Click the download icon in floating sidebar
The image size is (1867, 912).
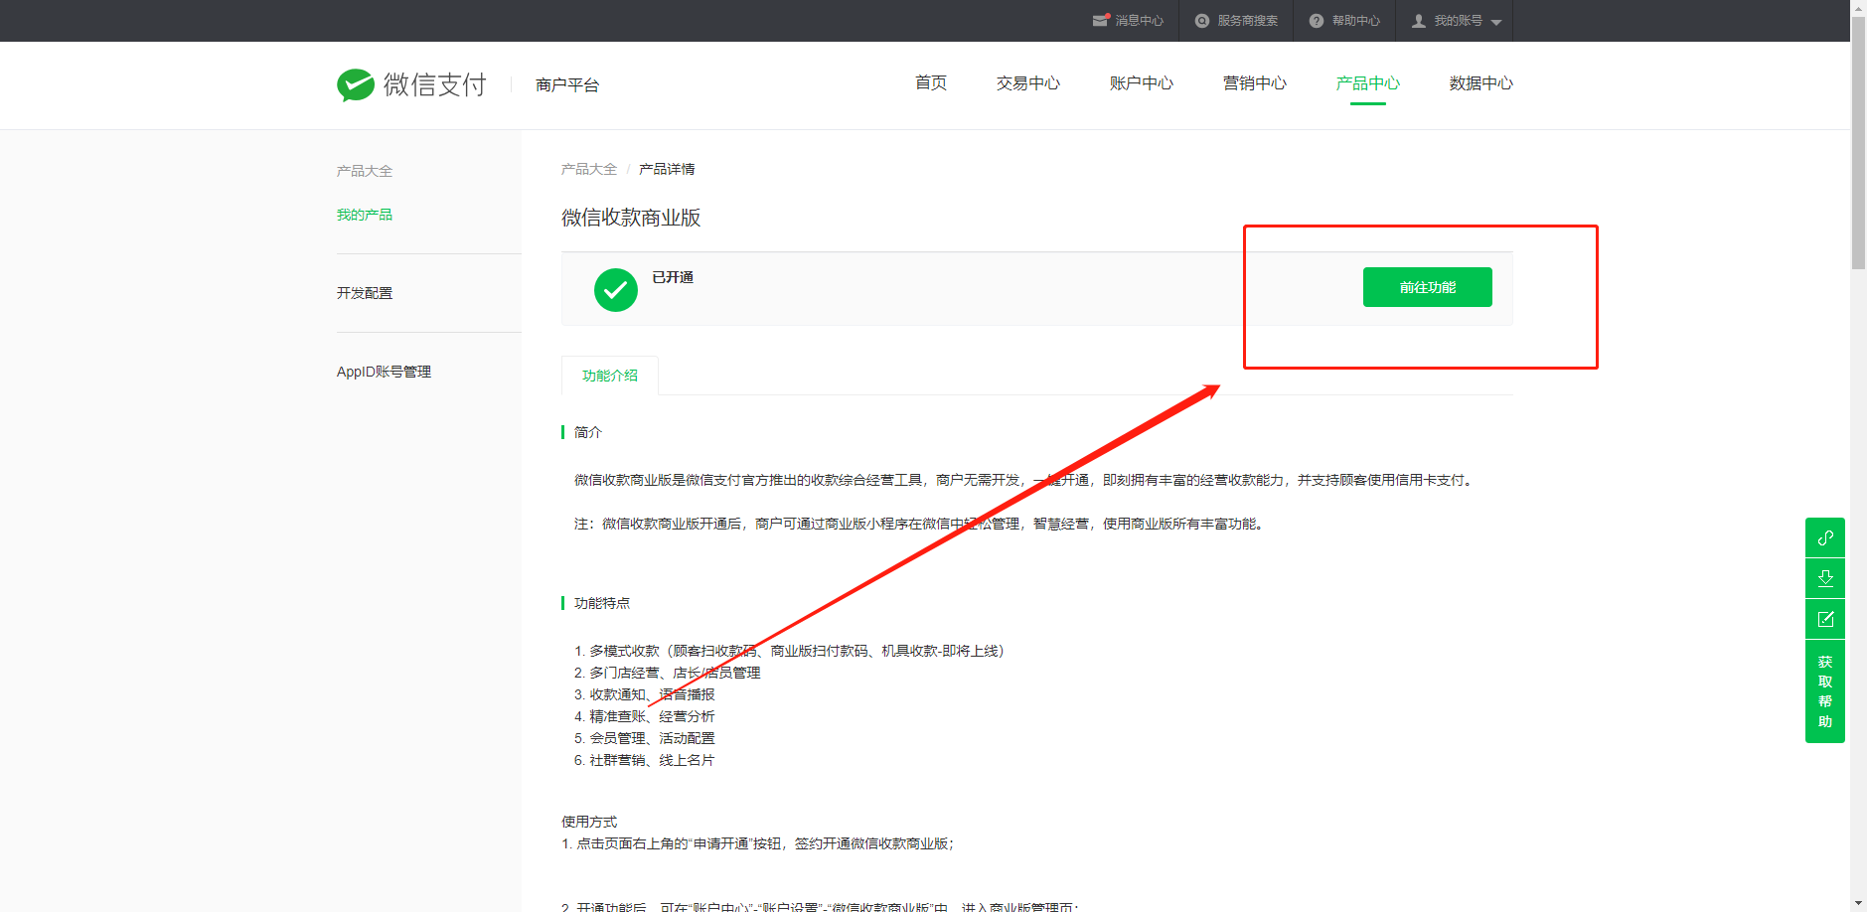tap(1825, 578)
